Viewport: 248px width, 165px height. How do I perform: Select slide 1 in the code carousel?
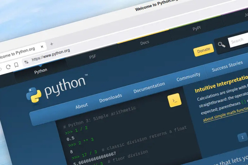(x=242, y=137)
